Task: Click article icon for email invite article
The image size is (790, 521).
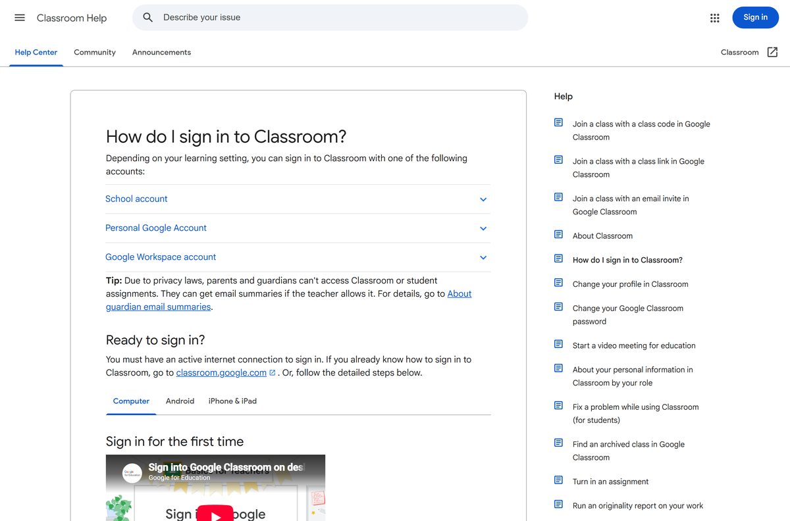Action: pos(559,197)
